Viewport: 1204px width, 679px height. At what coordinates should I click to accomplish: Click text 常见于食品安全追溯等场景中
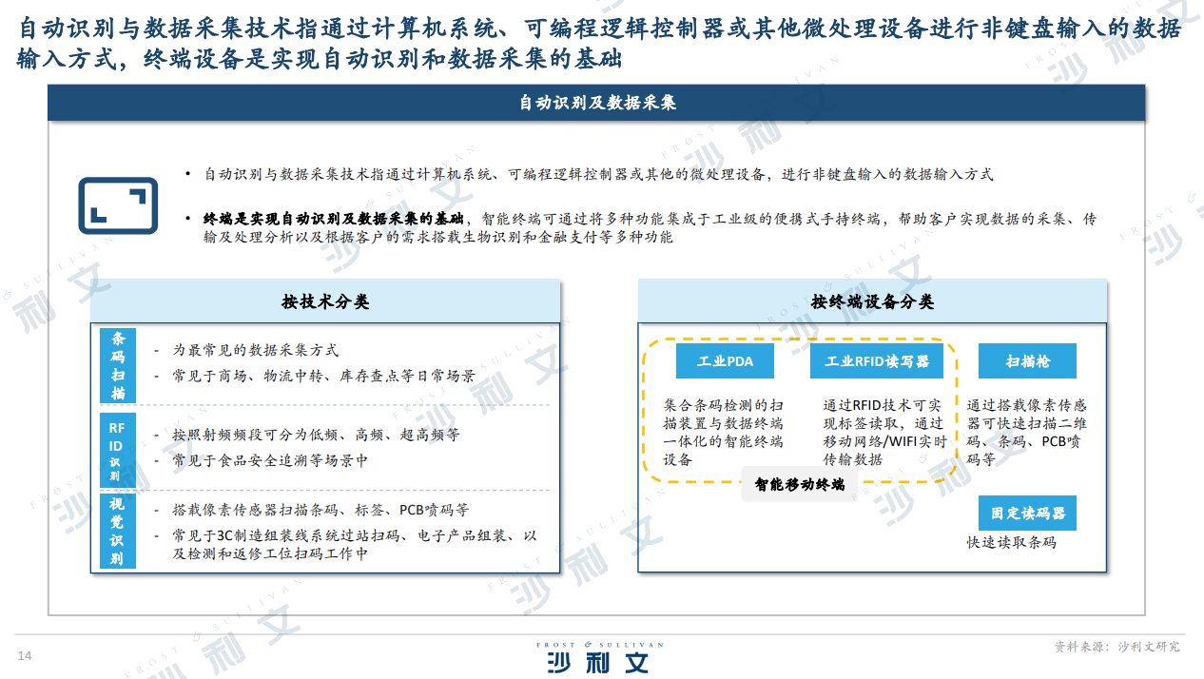coord(270,460)
